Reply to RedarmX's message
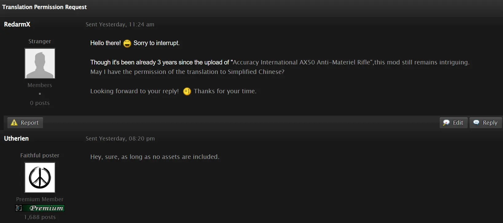Image resolution: width=503 pixels, height=223 pixels. [485, 123]
